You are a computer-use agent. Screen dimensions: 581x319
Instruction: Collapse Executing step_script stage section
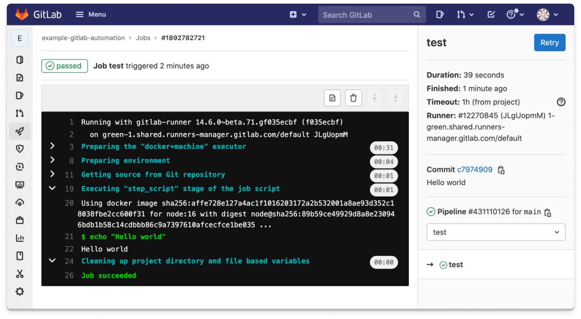[x=52, y=188]
